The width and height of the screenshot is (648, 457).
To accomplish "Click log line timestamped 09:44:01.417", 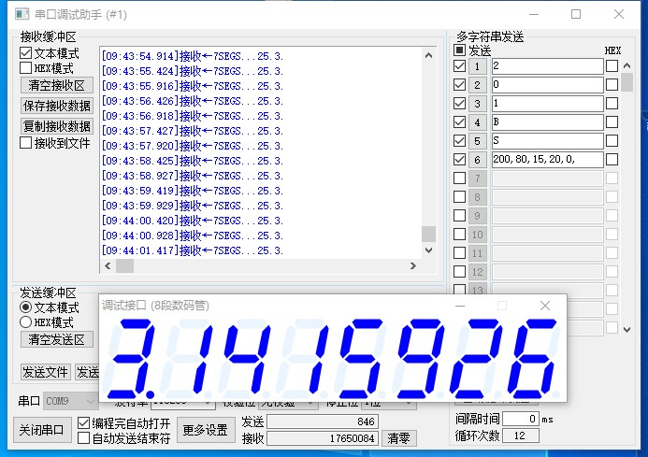I will click(193, 250).
